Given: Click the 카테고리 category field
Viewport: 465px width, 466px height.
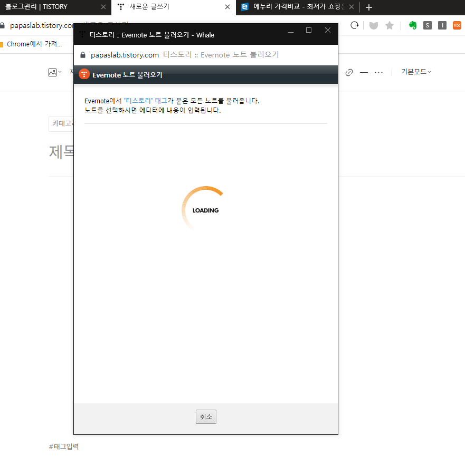Looking at the screenshot, I should coord(61,124).
